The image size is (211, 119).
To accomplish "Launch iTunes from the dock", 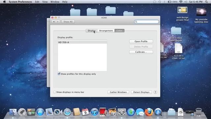I will (x=95, y=112).
